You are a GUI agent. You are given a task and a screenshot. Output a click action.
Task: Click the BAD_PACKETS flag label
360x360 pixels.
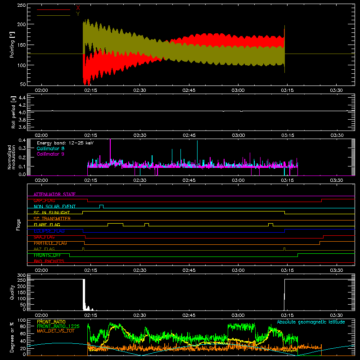[49, 261]
